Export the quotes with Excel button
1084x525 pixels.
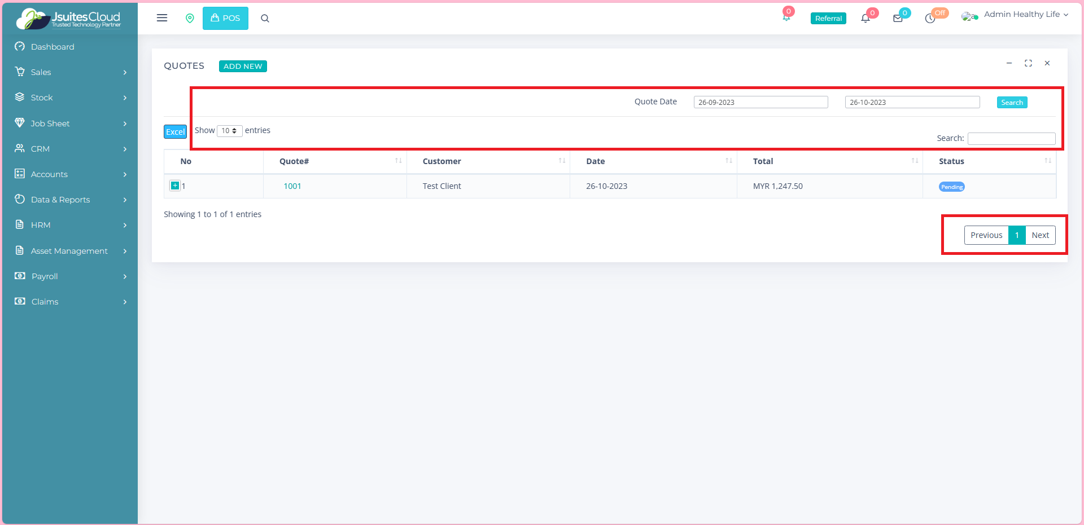click(175, 132)
